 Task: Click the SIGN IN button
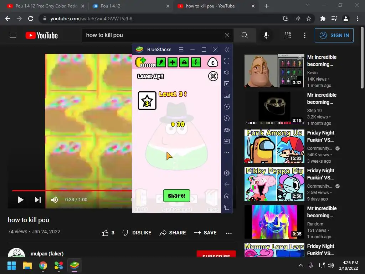334,35
